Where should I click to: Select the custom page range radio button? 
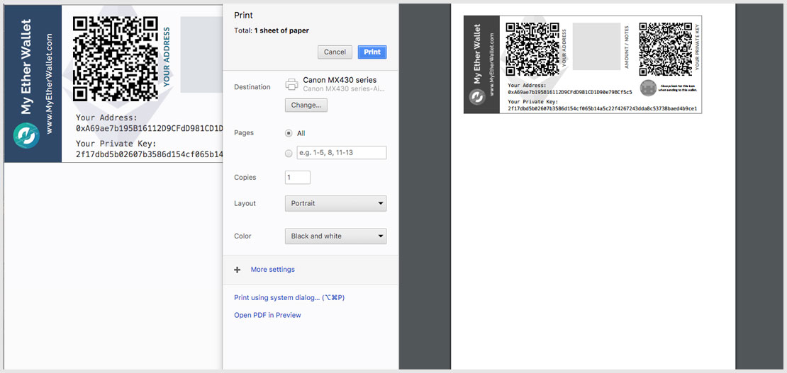[289, 154]
